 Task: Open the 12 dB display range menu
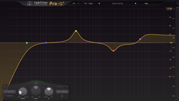[169, 9]
